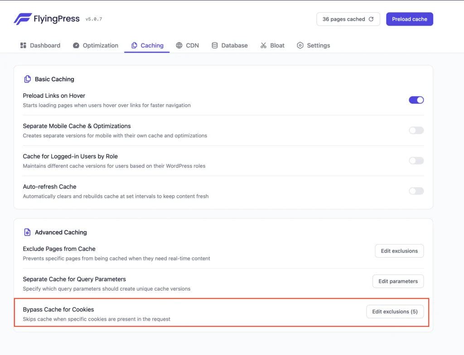Viewport: 464px width, 355px height.
Task: Click the refresh icon beside pages cached
Action: [371, 19]
